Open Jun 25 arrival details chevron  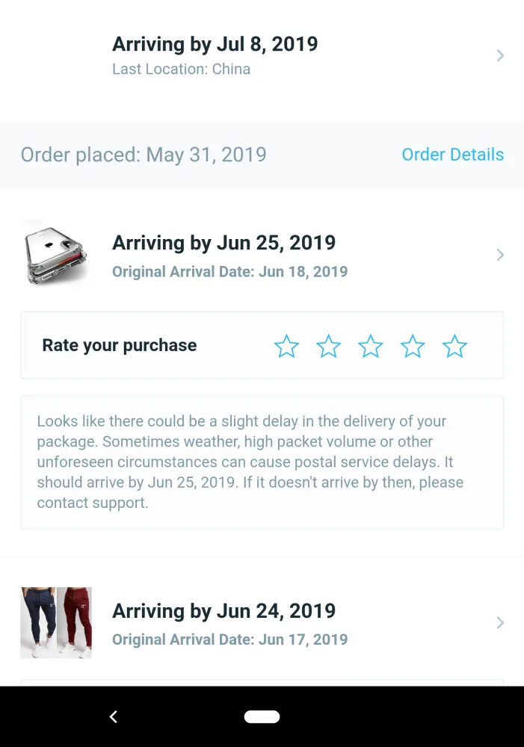coord(500,255)
